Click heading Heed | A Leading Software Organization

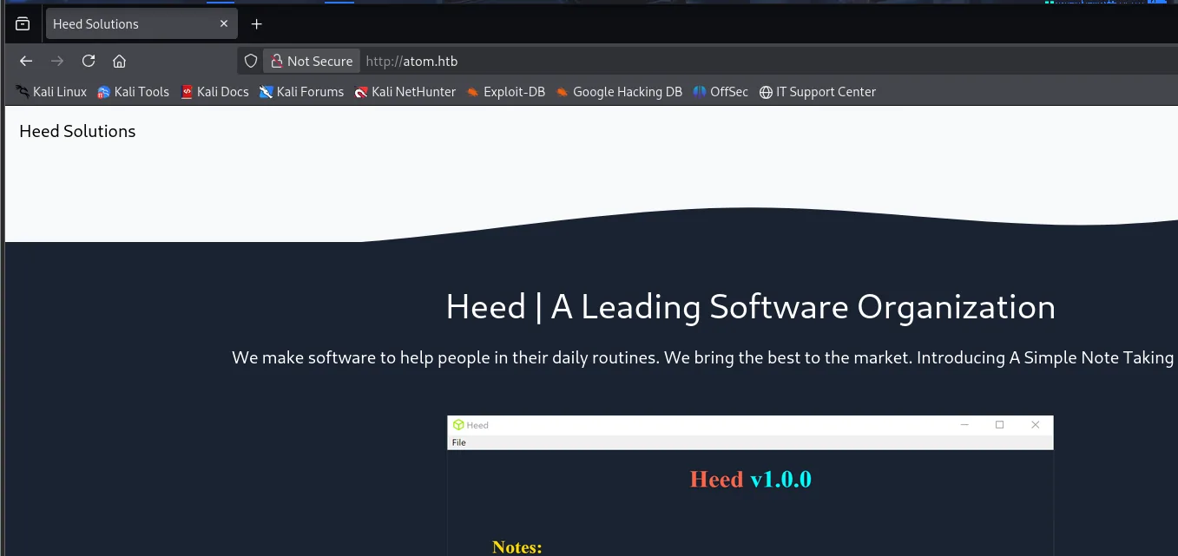750,307
